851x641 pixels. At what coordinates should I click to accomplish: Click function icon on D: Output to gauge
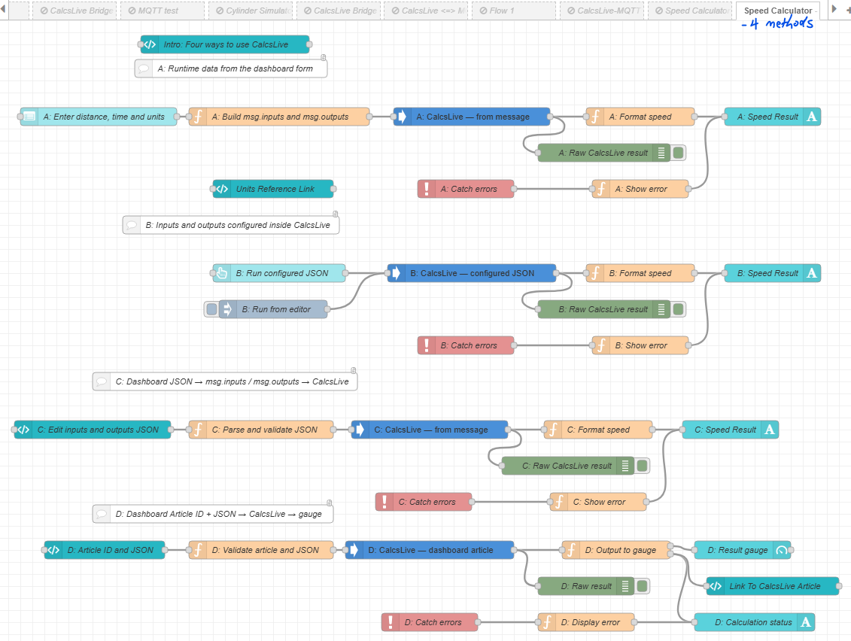(571, 551)
